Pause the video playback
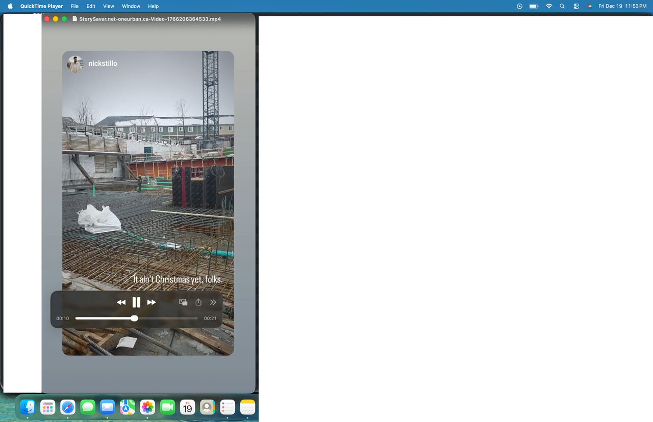Screen dimensions: 653x422 [136, 302]
